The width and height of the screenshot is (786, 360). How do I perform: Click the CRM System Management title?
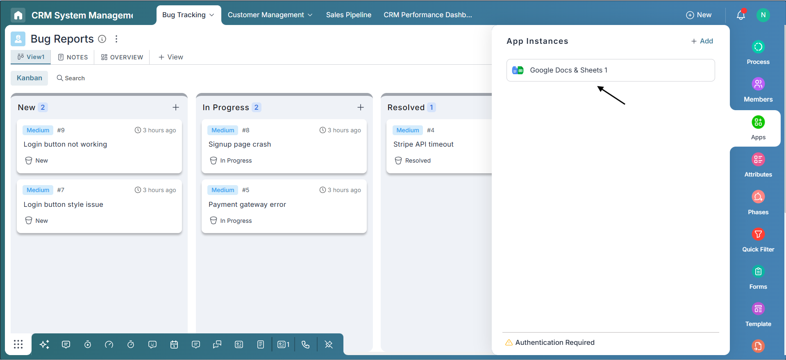point(82,15)
